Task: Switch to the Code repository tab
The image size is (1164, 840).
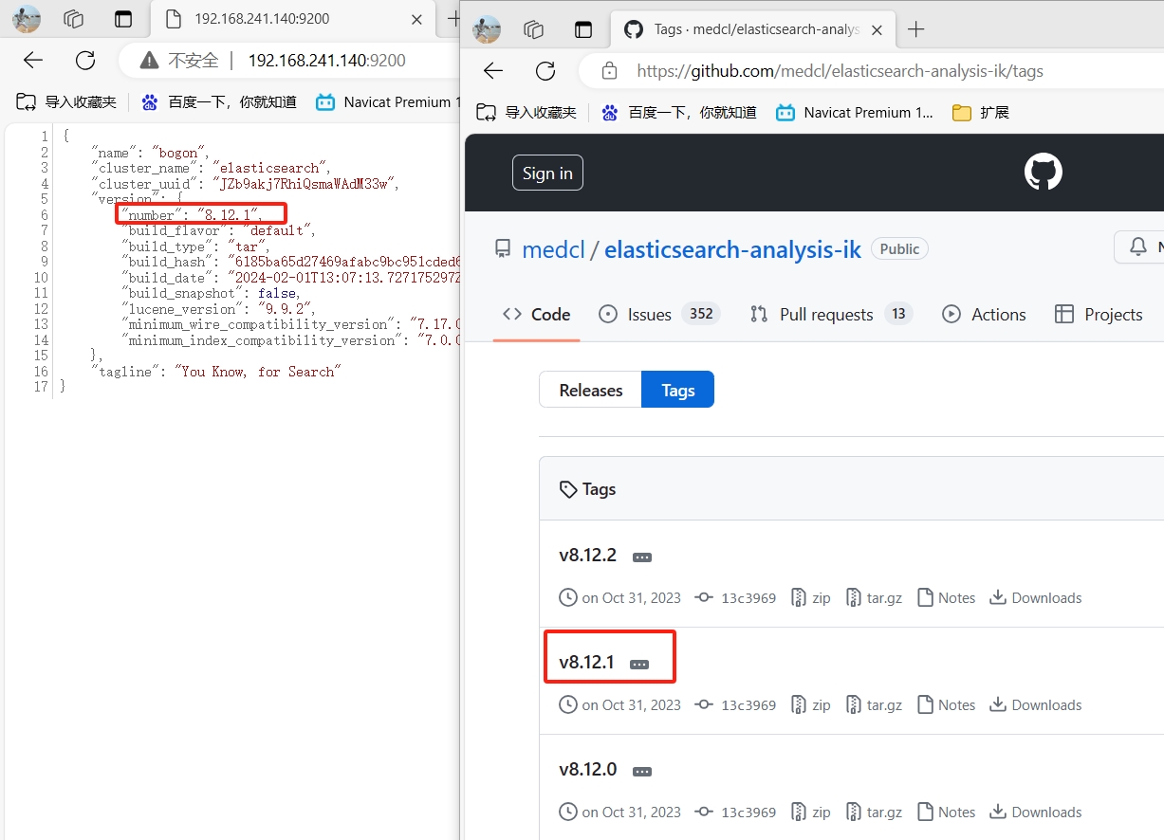Action: (x=537, y=315)
